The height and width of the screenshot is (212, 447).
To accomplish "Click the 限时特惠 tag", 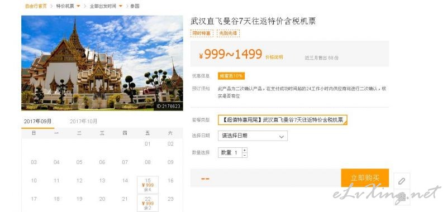I will (202, 33).
